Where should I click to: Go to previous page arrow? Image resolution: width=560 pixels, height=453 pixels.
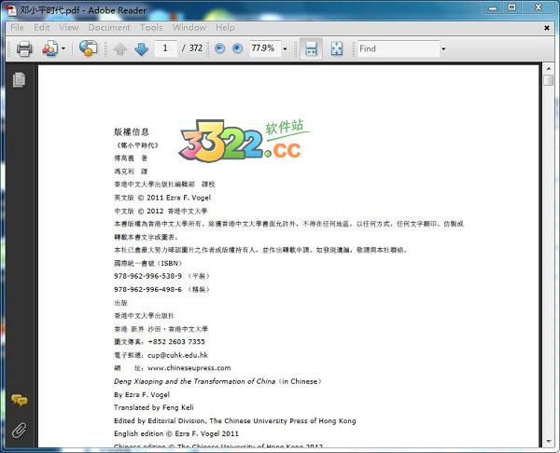[x=120, y=48]
